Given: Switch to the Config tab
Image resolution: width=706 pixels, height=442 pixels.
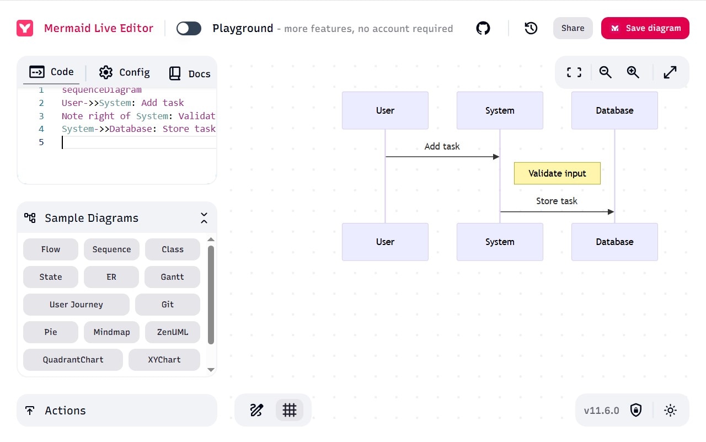Looking at the screenshot, I should [124, 72].
